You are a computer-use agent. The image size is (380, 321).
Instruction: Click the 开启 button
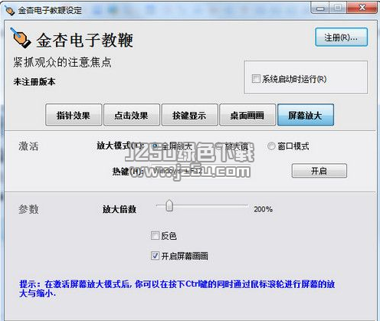tap(319, 171)
